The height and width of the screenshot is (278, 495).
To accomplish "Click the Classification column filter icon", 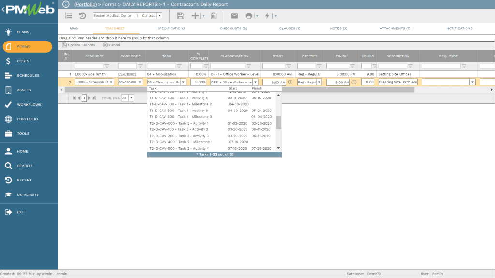I will tap(249, 66).
